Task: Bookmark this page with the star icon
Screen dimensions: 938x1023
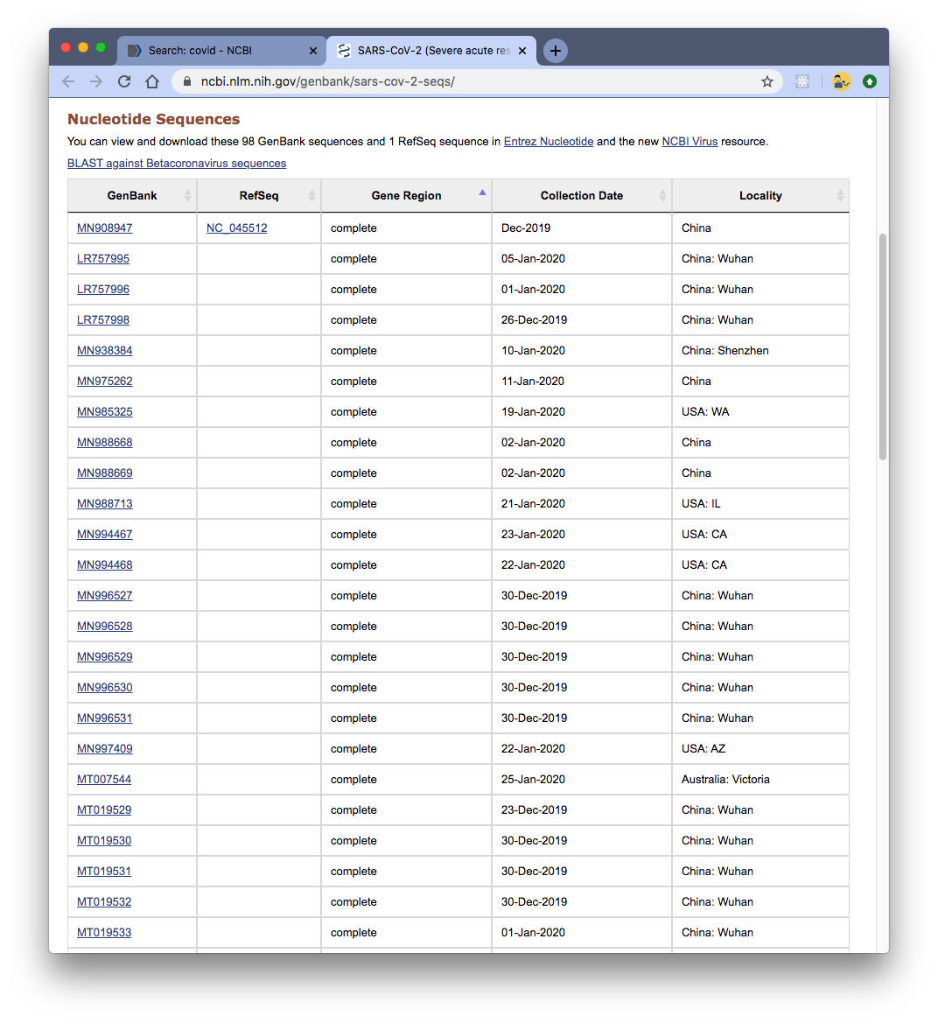Action: (x=767, y=81)
